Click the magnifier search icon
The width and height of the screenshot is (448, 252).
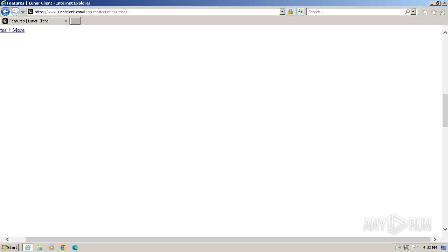click(407, 12)
